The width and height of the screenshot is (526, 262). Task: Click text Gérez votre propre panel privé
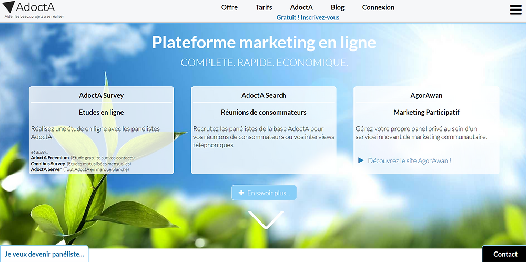pos(421,133)
